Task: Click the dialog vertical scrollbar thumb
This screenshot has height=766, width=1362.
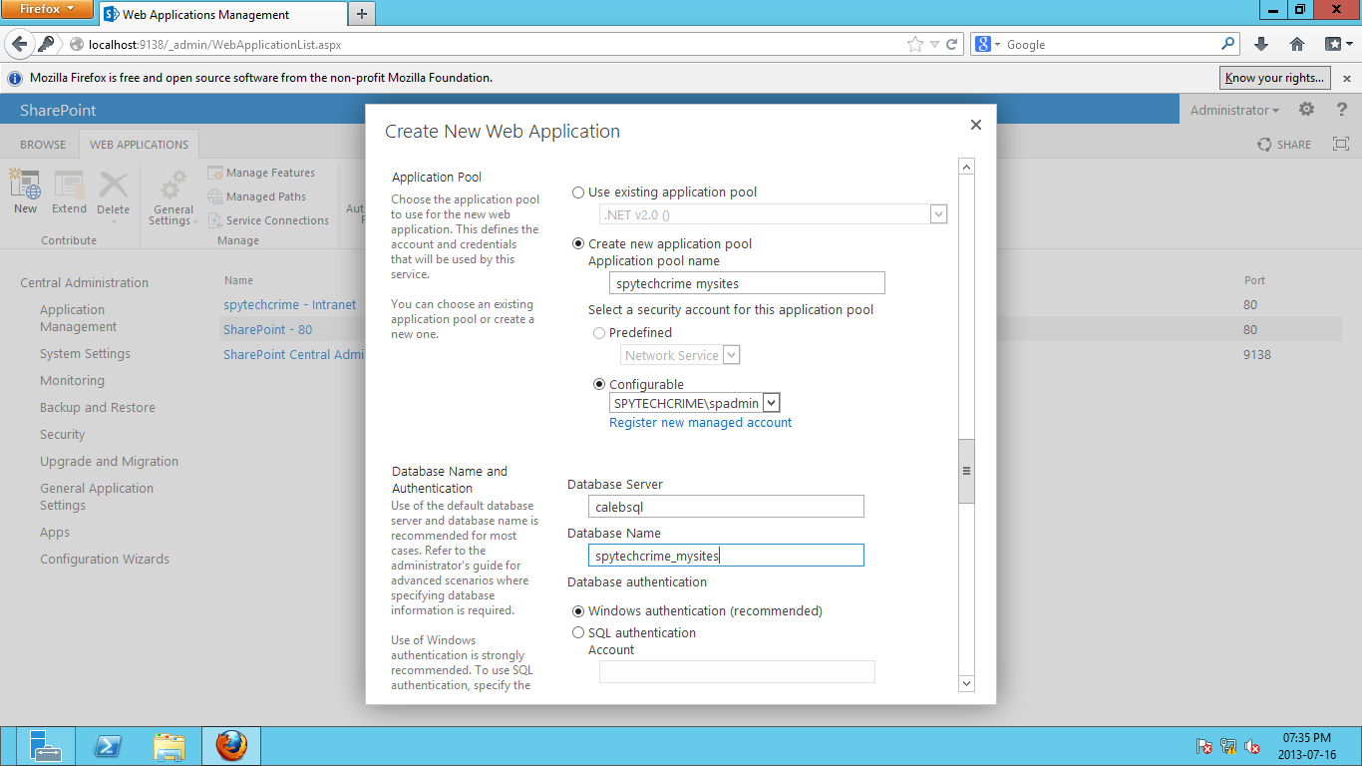Action: point(966,471)
